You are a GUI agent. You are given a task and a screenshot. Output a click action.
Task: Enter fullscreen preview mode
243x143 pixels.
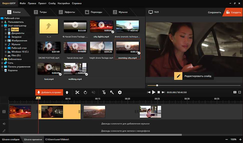tap(239, 92)
